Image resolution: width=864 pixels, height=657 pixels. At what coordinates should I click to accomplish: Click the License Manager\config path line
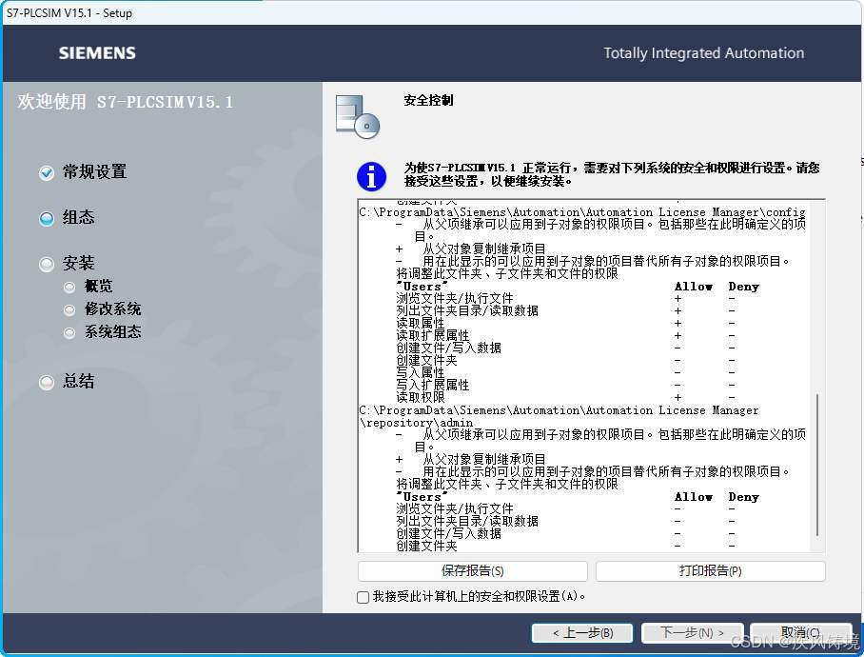click(x=582, y=212)
